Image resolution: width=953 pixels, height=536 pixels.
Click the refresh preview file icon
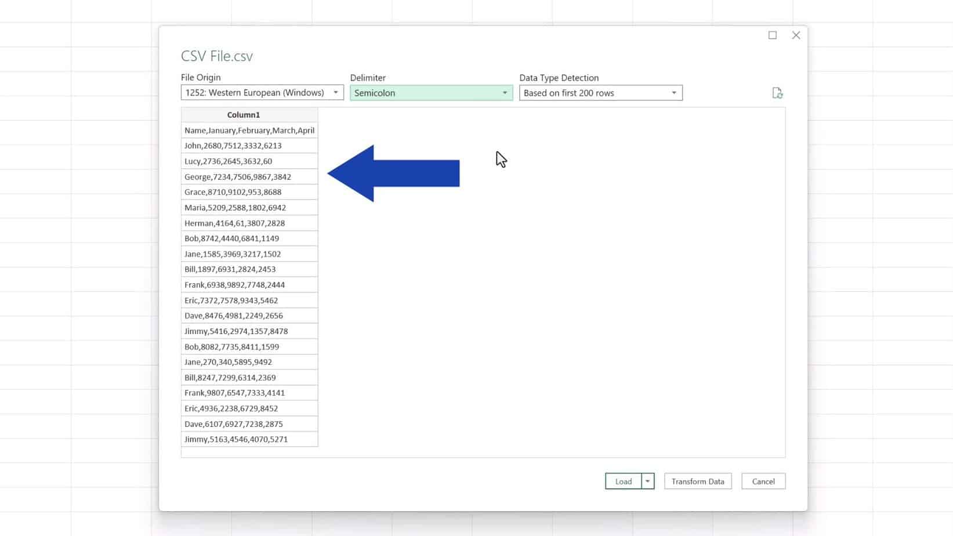[x=778, y=93]
